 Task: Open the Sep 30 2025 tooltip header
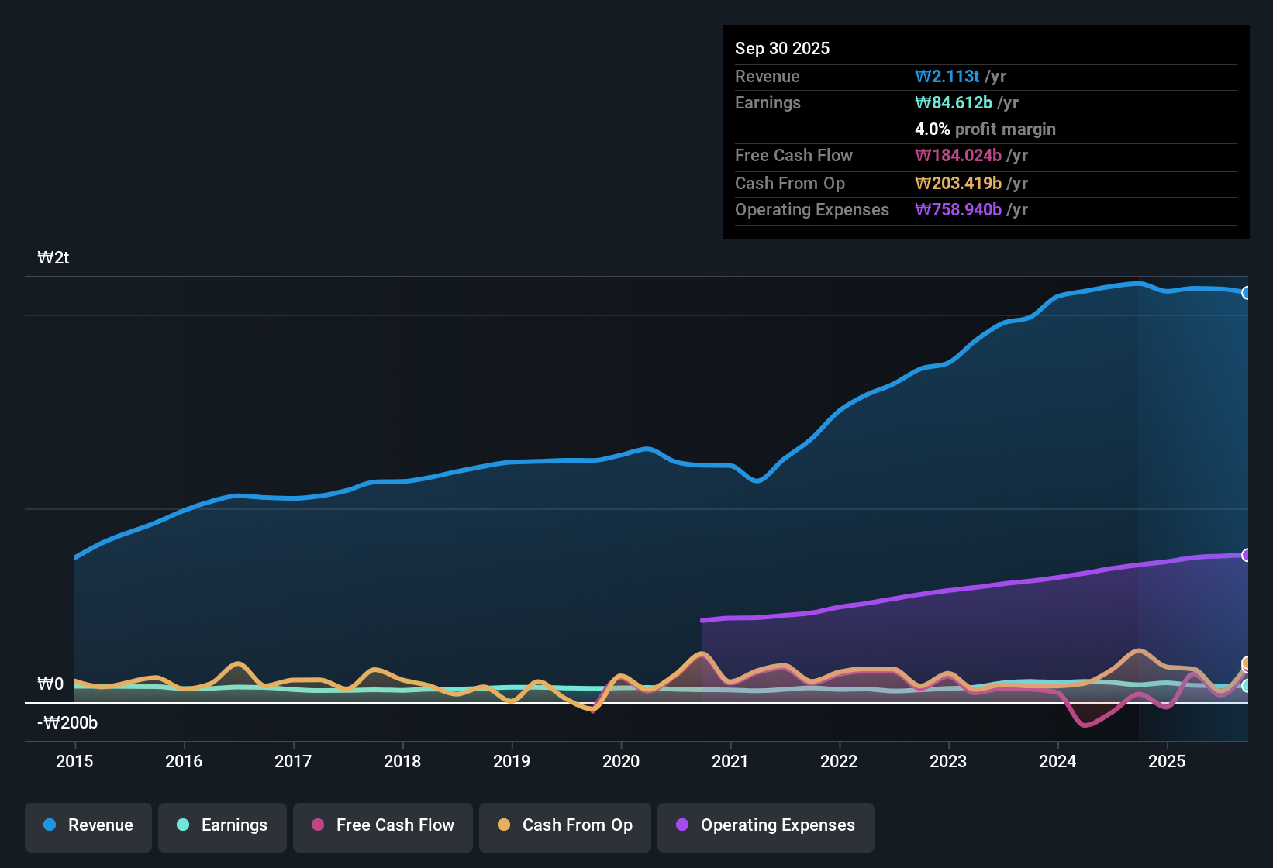(782, 48)
